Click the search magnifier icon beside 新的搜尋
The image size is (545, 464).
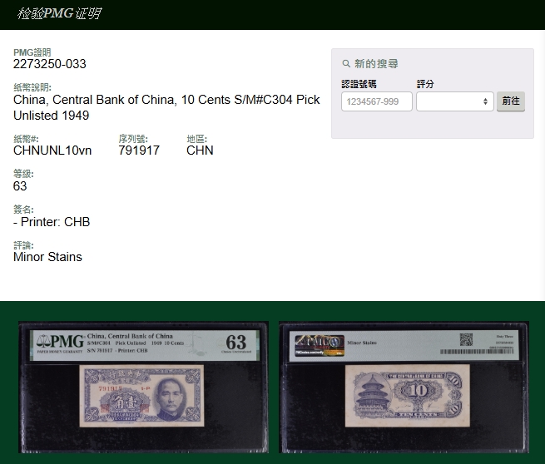pos(346,64)
